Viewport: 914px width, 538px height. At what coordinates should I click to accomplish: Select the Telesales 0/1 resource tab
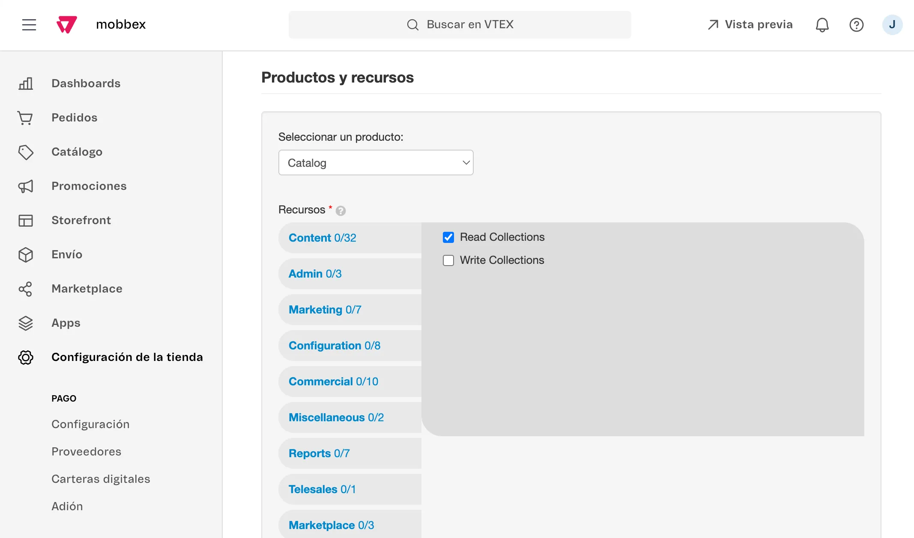350,489
